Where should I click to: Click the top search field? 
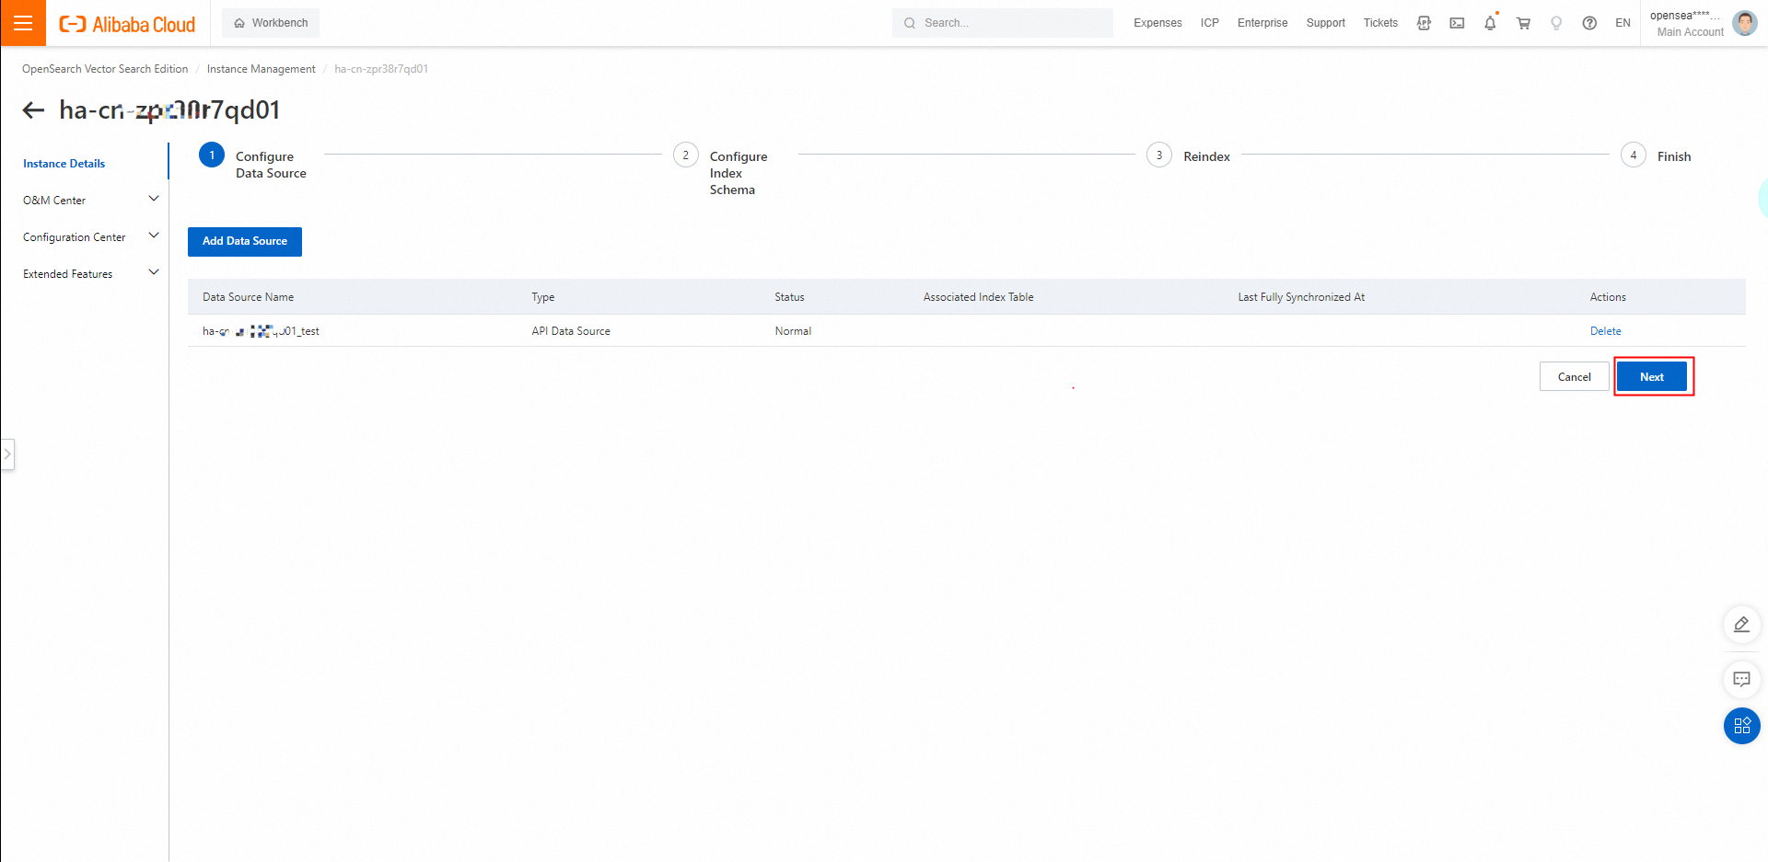1002,23
